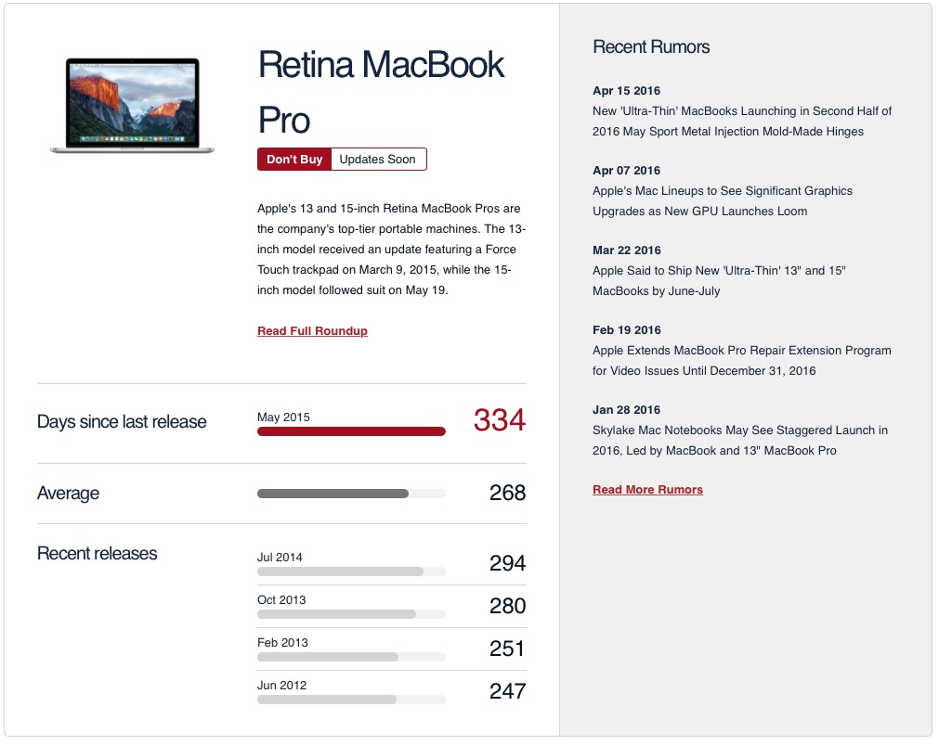939x745 pixels.
Task: Open the Mar 22 Ultra-Thin MacBooks rumor
Action: click(x=719, y=280)
